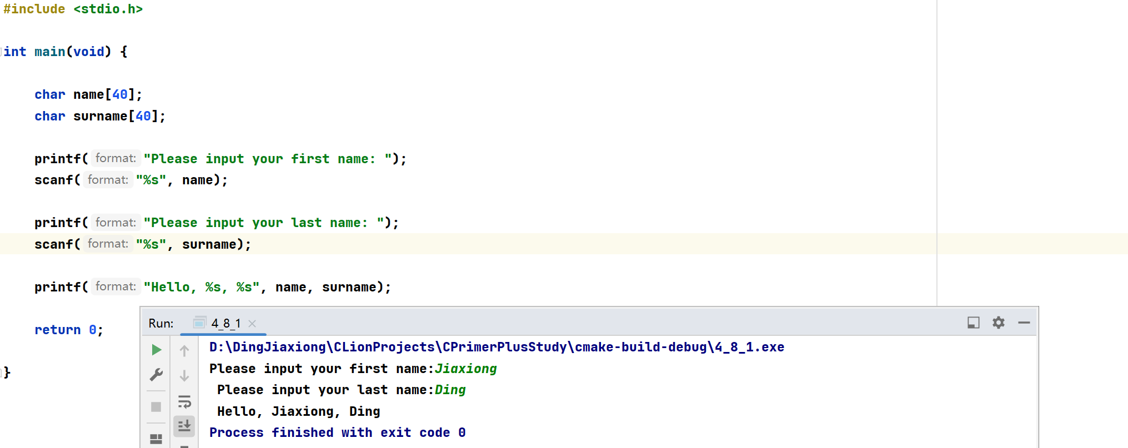
Task: Close the 4_8_1 run tab
Action: (252, 323)
